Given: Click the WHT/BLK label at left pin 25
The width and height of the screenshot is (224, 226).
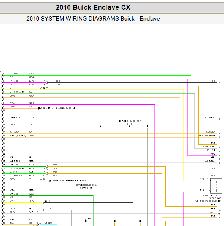Looking at the screenshot, I should 15,161.
